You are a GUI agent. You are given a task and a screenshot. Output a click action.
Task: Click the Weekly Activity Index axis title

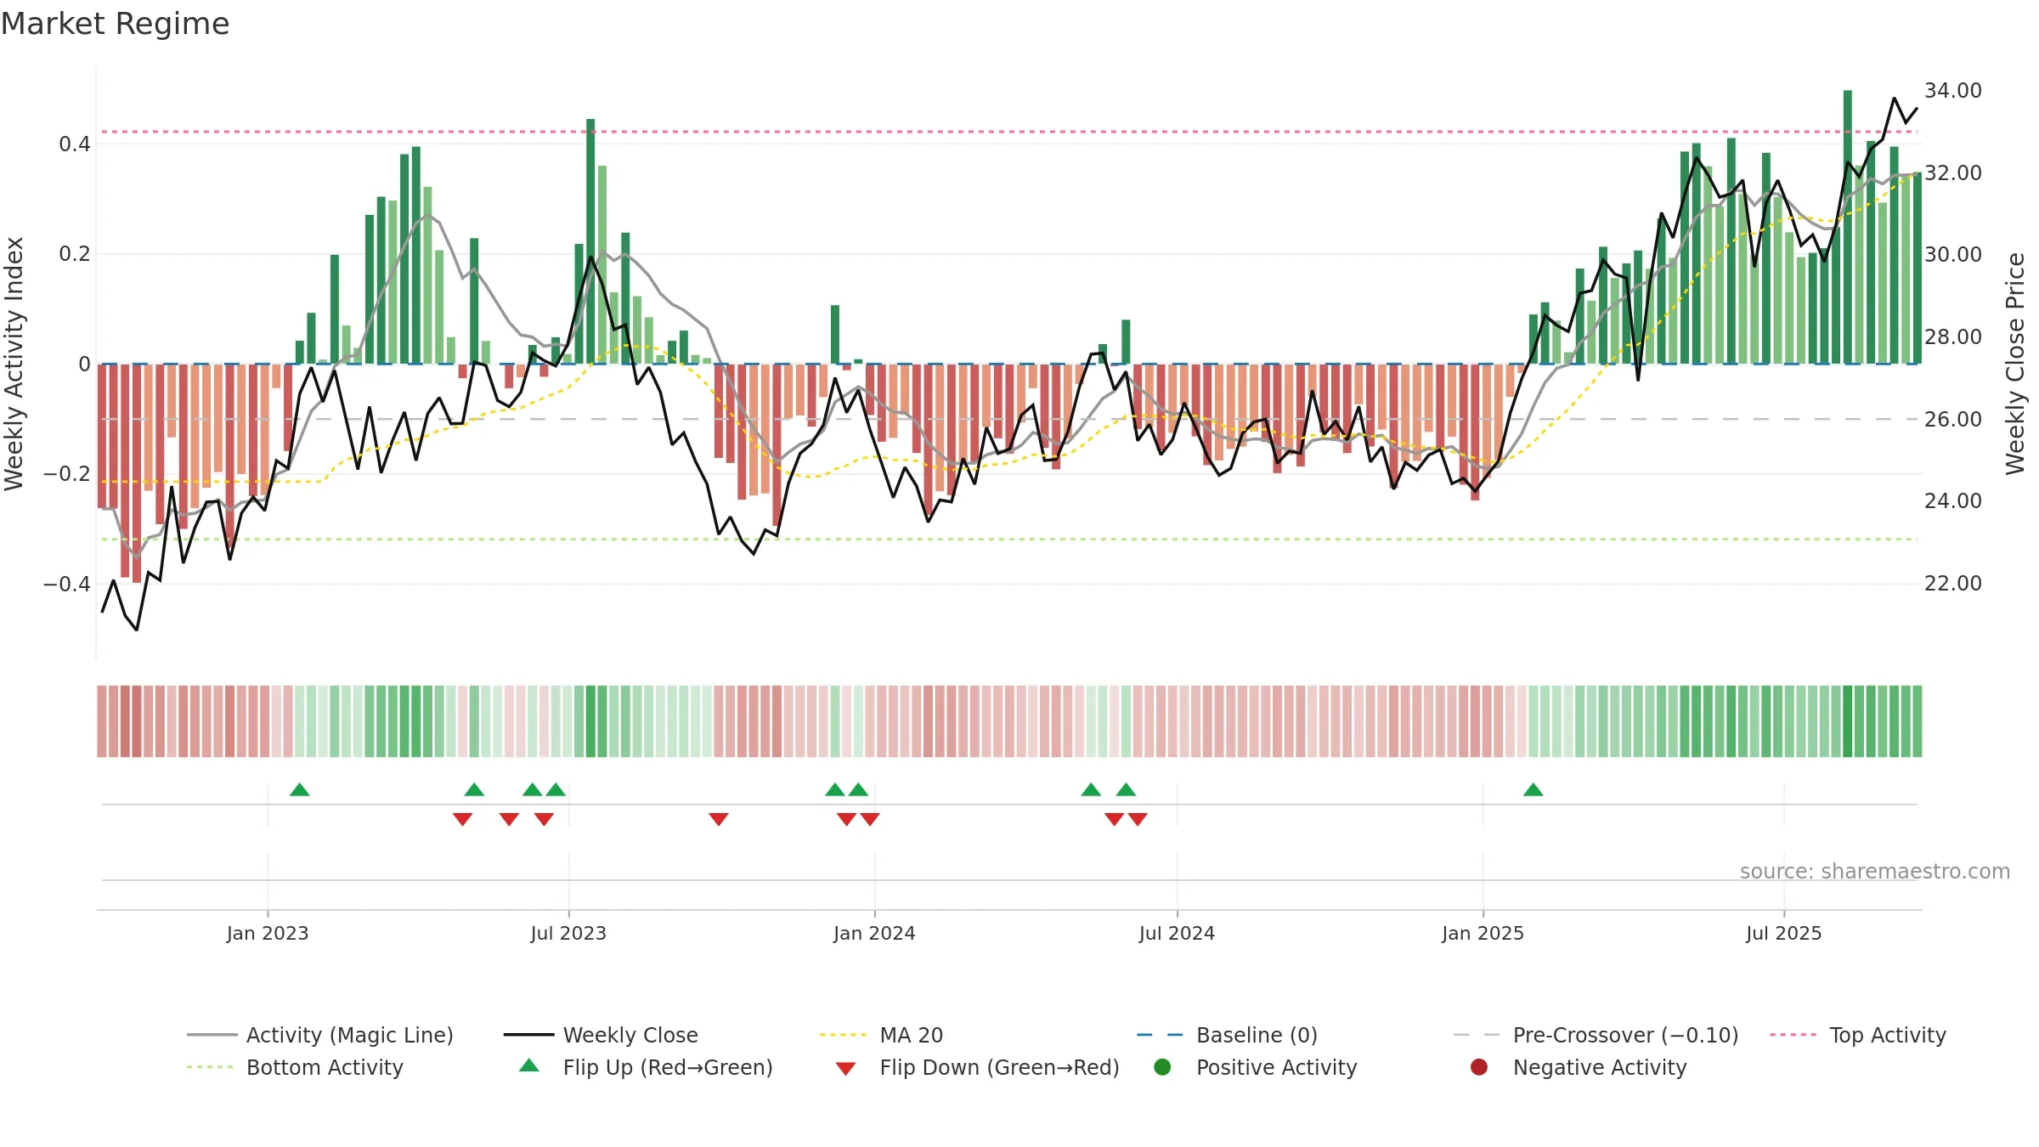(14, 364)
